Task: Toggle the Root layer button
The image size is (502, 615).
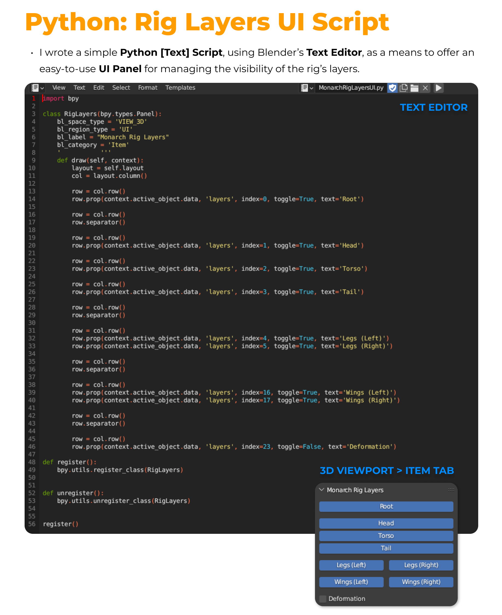Action: click(386, 506)
